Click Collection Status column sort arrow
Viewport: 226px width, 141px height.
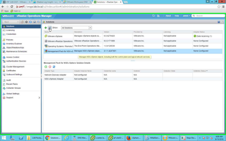(x=207, y=71)
